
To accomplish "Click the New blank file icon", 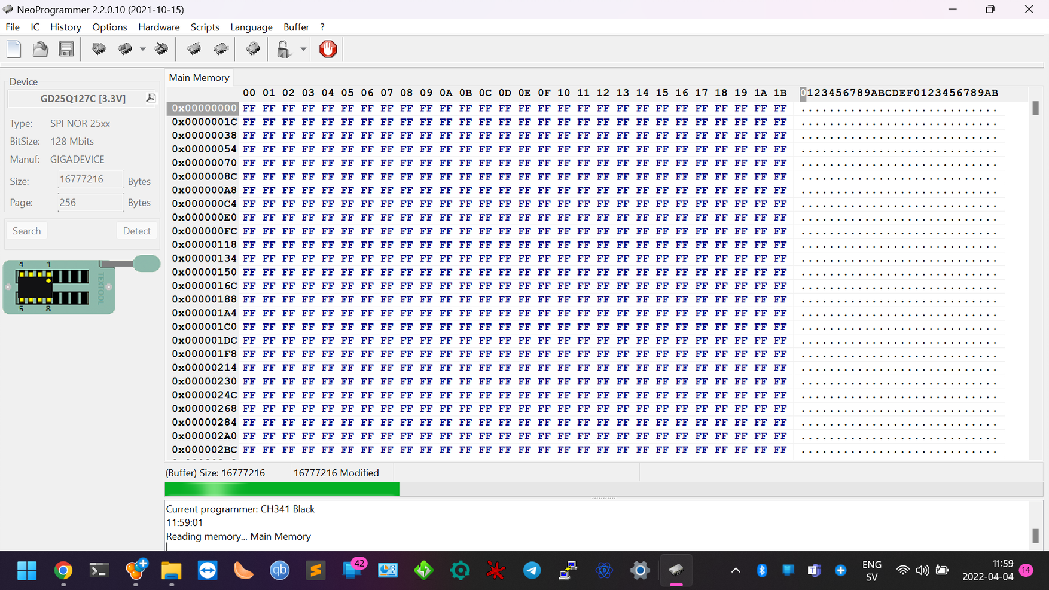I will [x=14, y=49].
